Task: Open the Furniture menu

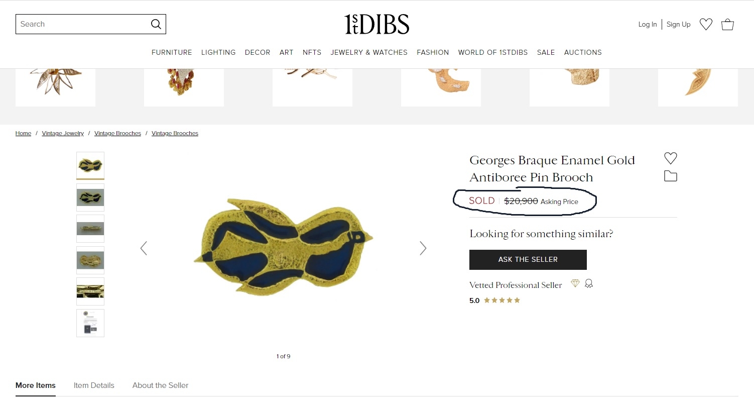Action: click(172, 52)
